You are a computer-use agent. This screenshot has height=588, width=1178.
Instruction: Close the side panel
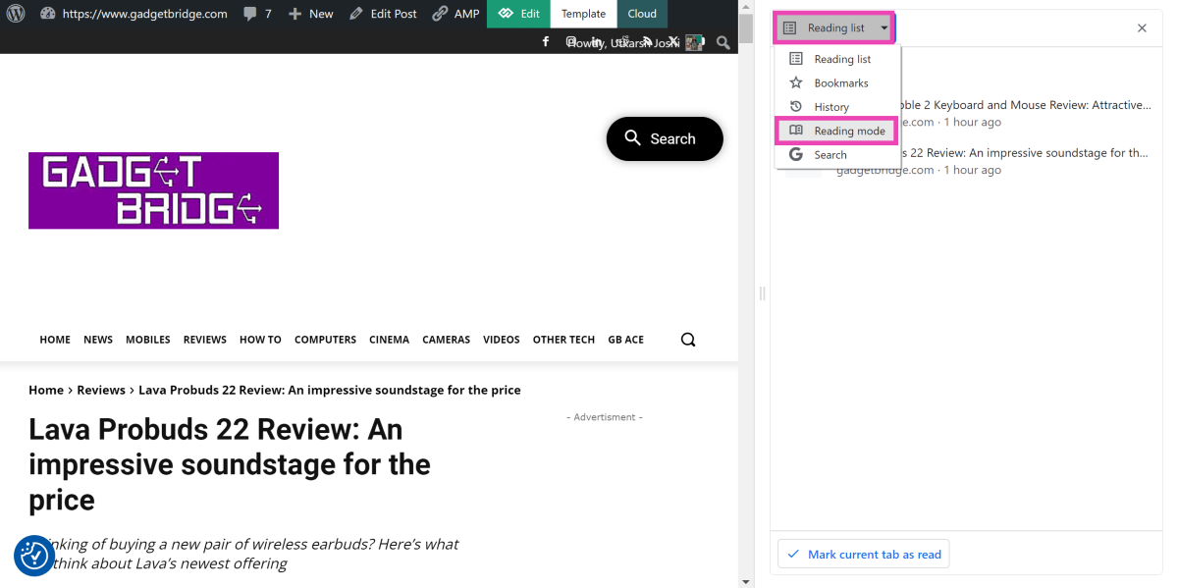(x=1142, y=28)
